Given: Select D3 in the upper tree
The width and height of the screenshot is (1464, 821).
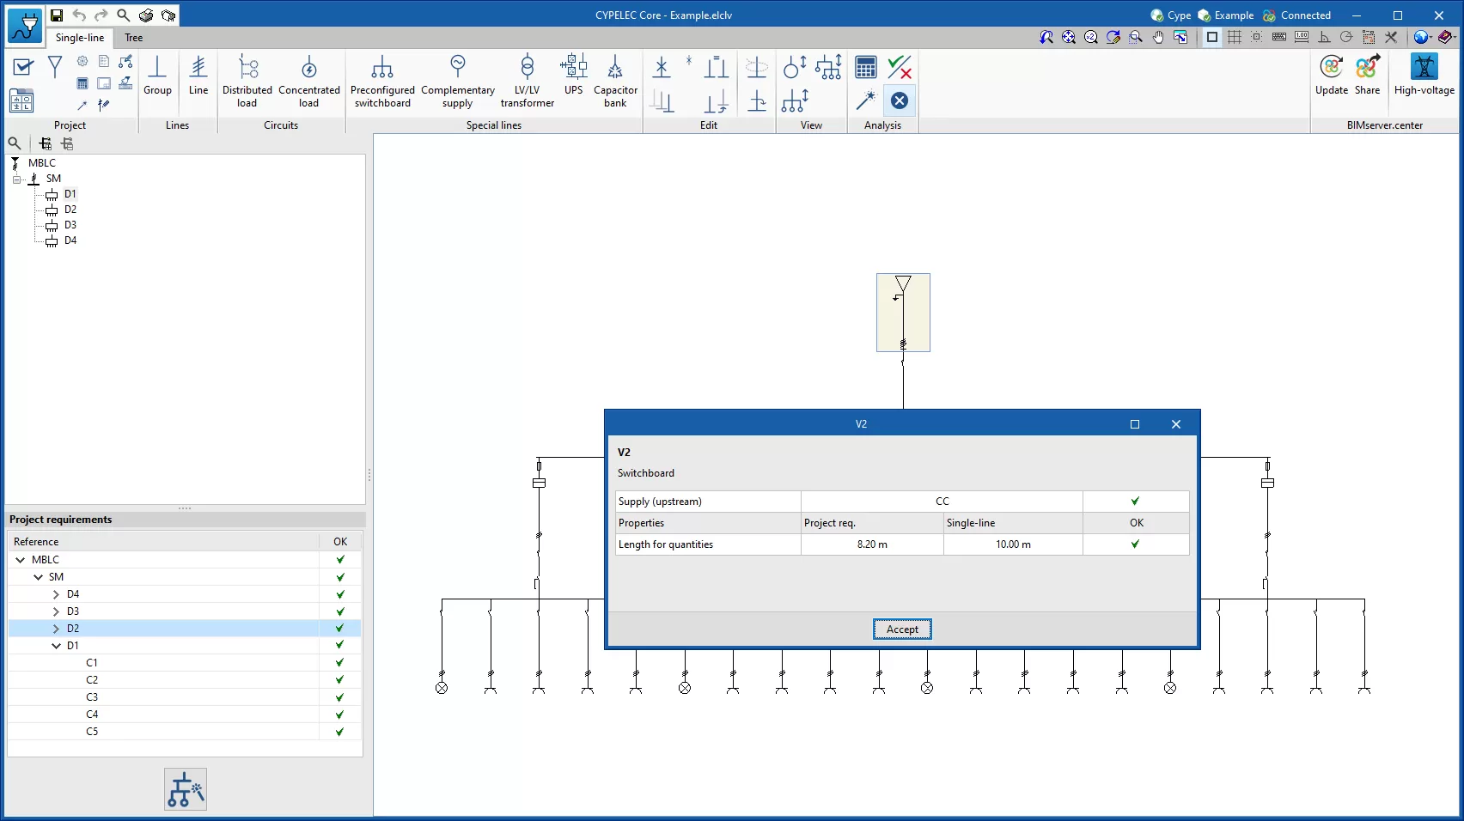Looking at the screenshot, I should (70, 225).
